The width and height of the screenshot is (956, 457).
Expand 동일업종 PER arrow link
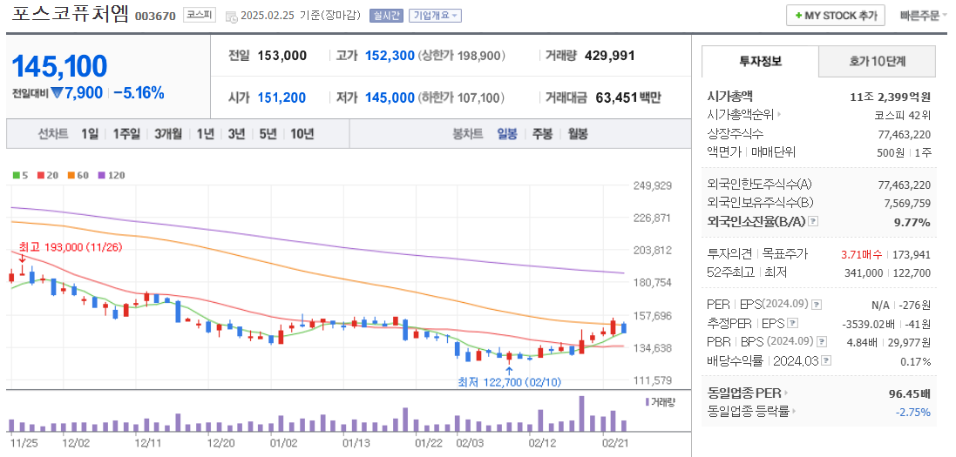(786, 393)
